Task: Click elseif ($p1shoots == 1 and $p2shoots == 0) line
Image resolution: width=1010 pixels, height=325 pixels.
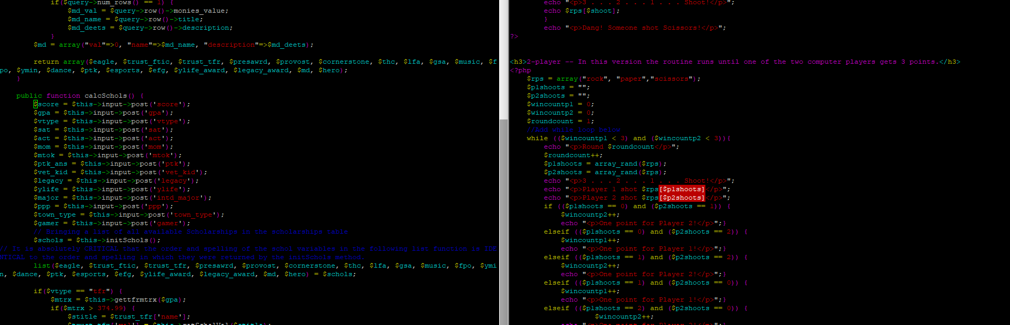Action: tap(645, 283)
